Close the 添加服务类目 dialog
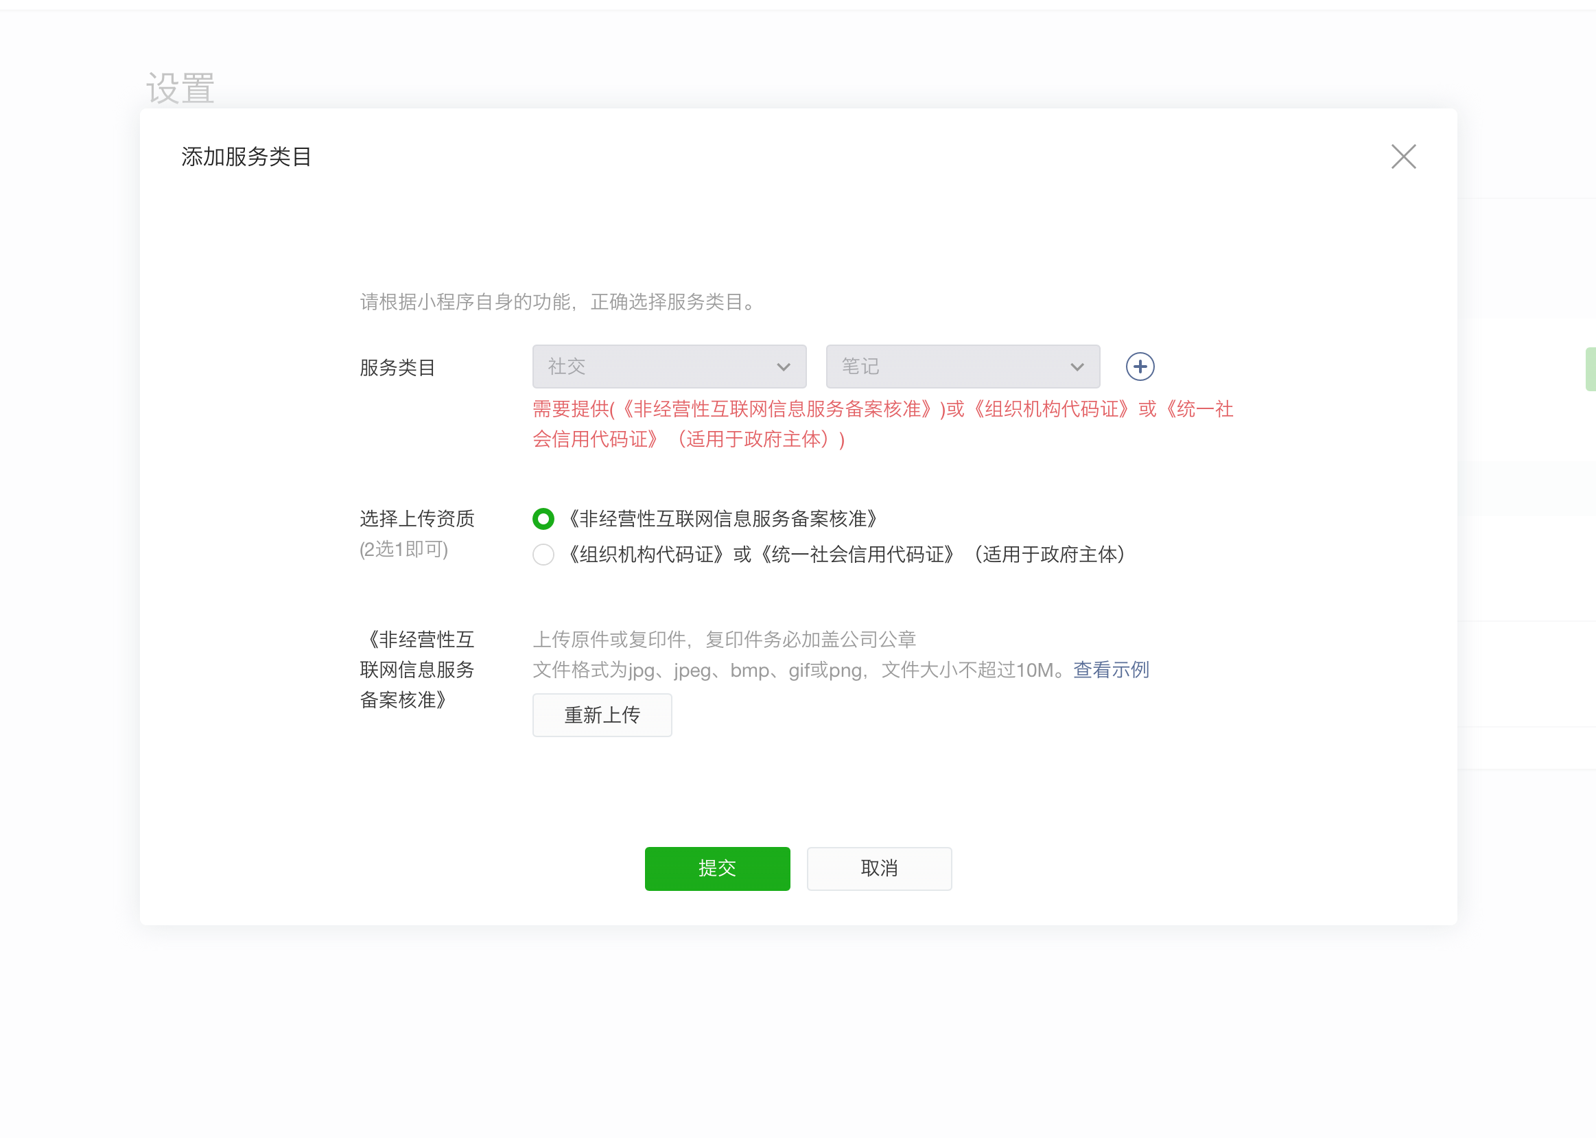1596x1138 pixels. pyautogui.click(x=1403, y=157)
